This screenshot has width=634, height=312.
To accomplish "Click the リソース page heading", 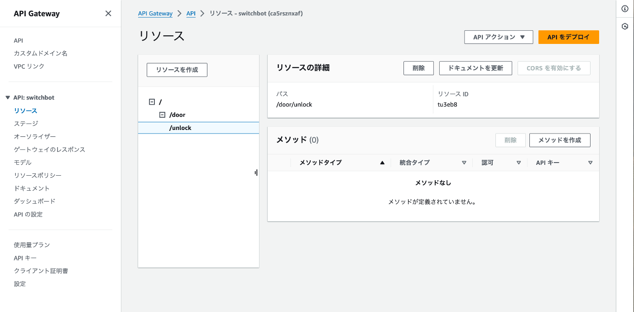I will tap(162, 36).
